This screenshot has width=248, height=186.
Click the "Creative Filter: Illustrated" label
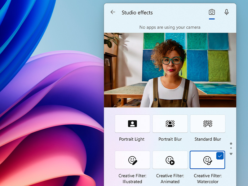coord(132,179)
